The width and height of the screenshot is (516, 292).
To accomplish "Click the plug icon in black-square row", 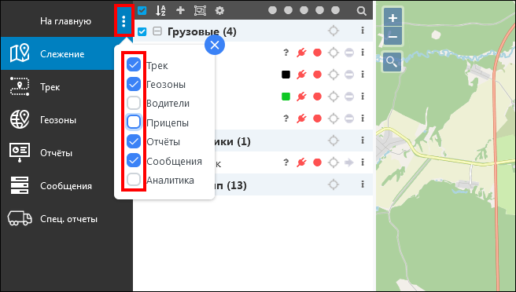I will (x=301, y=75).
